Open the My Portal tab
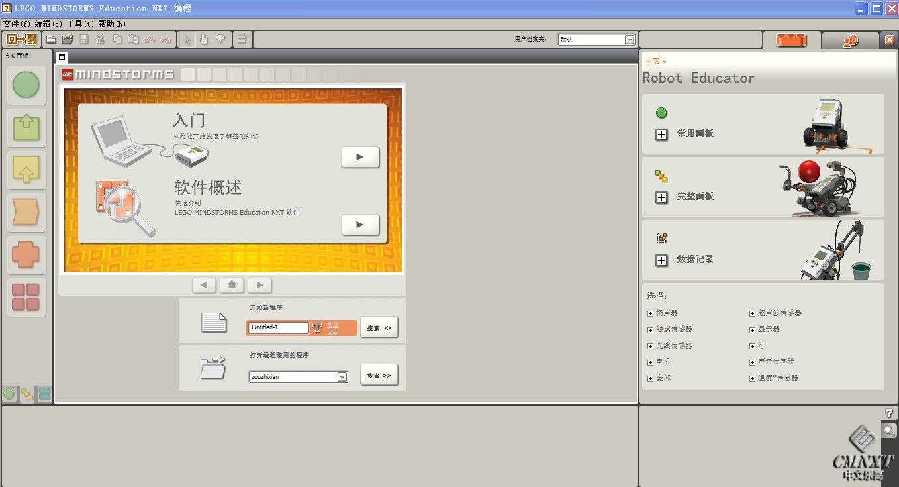Screen dimensions: 899x487 pos(851,40)
